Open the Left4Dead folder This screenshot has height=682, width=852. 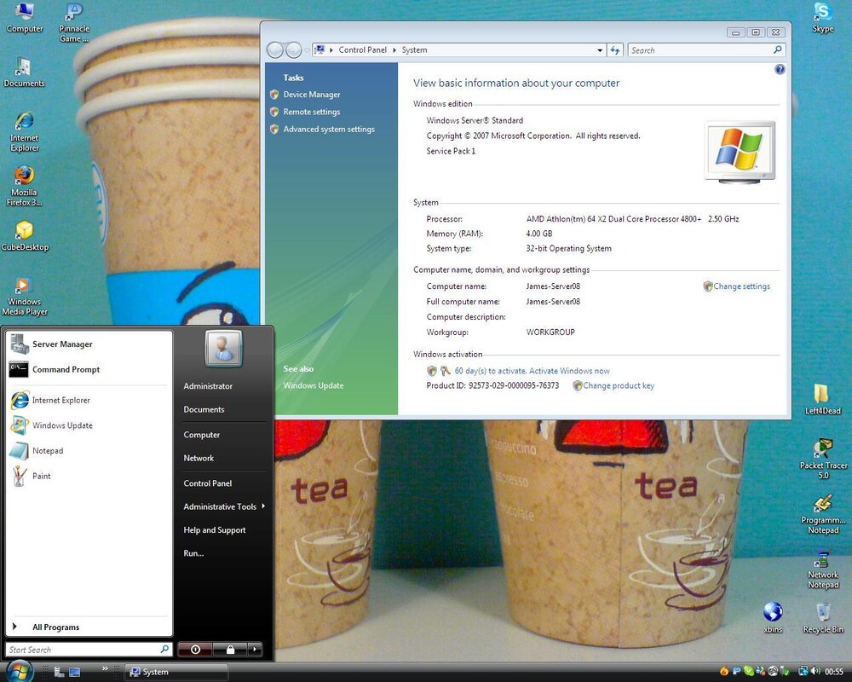point(823,399)
